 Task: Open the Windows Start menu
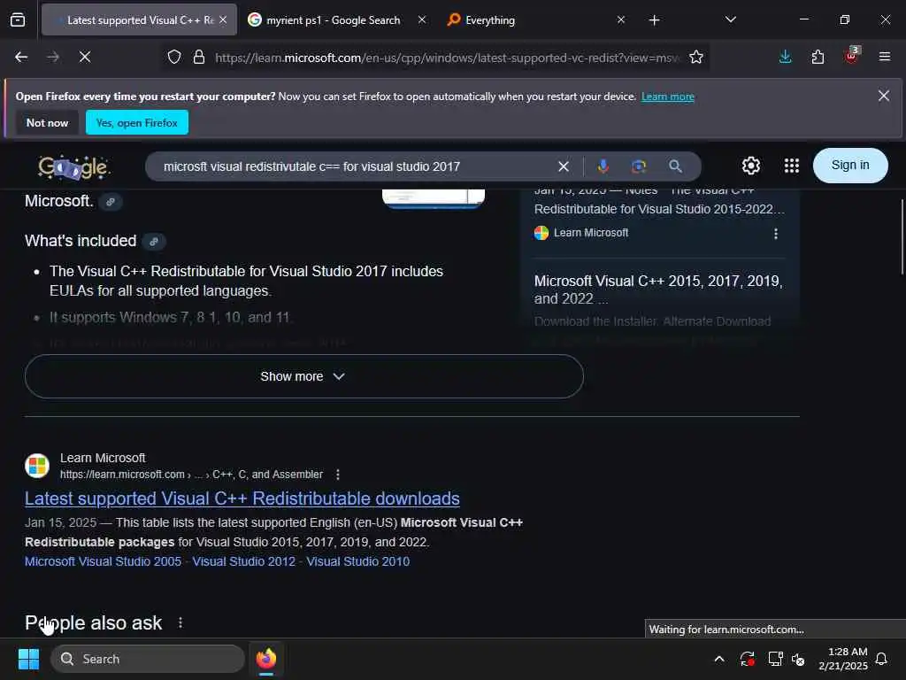click(x=29, y=659)
